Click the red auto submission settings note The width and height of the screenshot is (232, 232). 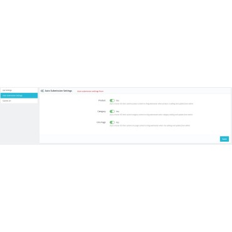[x=90, y=92]
